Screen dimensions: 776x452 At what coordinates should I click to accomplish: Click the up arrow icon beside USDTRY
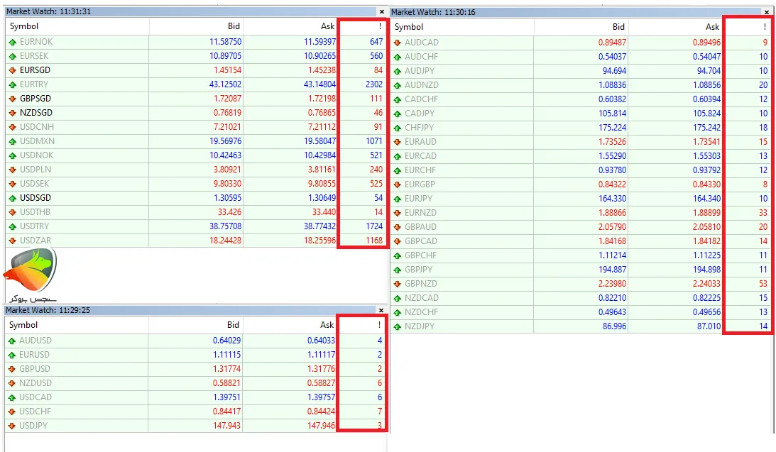[12, 226]
